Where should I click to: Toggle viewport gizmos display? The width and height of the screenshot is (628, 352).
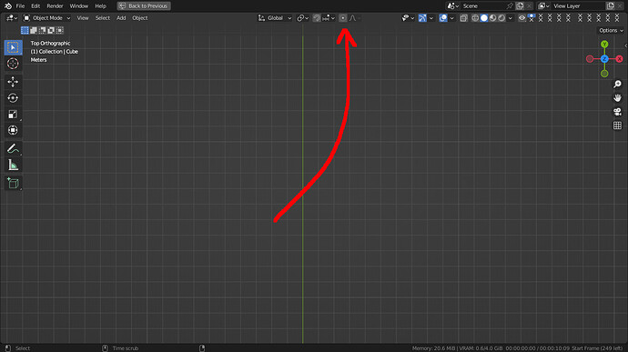tap(422, 18)
